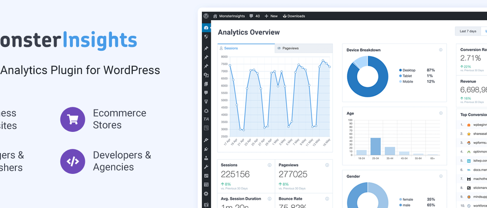
Task: Open the mindsupp row in Top Conversions
Action: coord(472,197)
